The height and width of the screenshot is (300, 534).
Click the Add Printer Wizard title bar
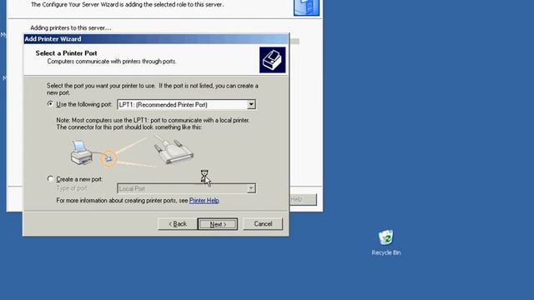click(x=156, y=39)
